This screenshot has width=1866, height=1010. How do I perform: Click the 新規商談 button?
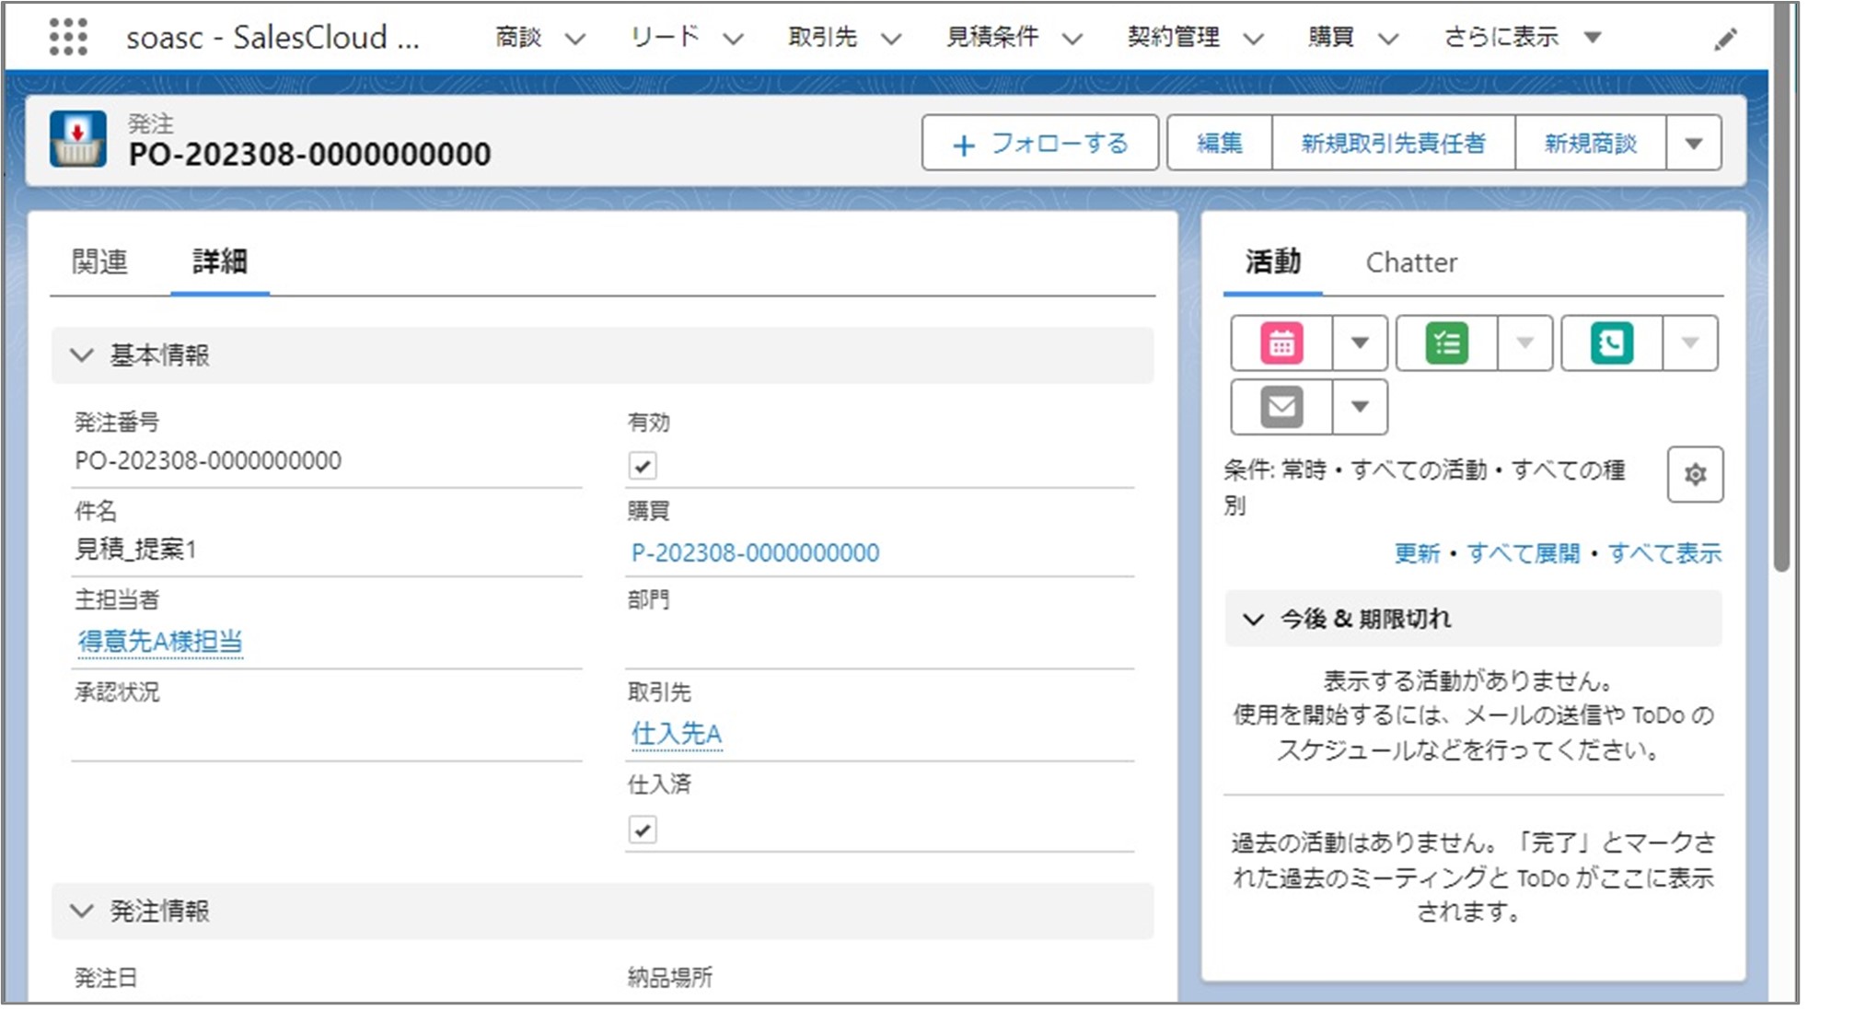[1590, 144]
